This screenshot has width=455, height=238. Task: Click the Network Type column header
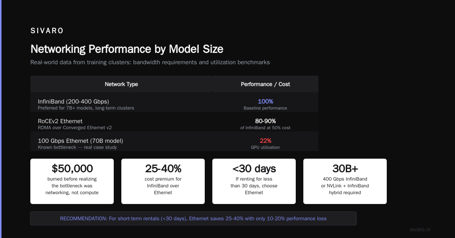pyautogui.click(x=121, y=84)
